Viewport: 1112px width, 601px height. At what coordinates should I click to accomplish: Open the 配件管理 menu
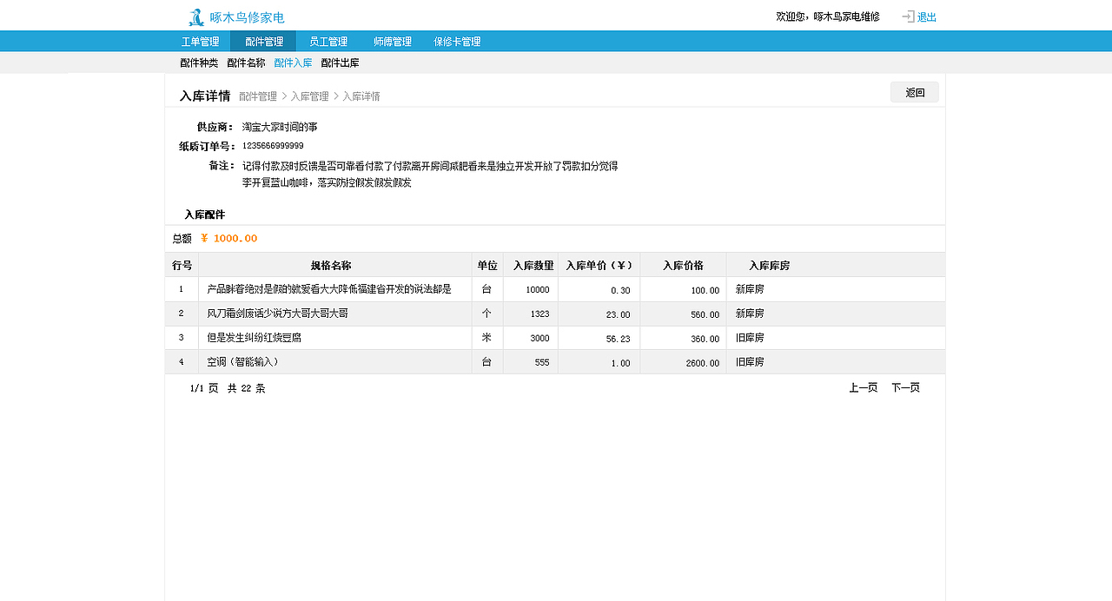tap(263, 41)
